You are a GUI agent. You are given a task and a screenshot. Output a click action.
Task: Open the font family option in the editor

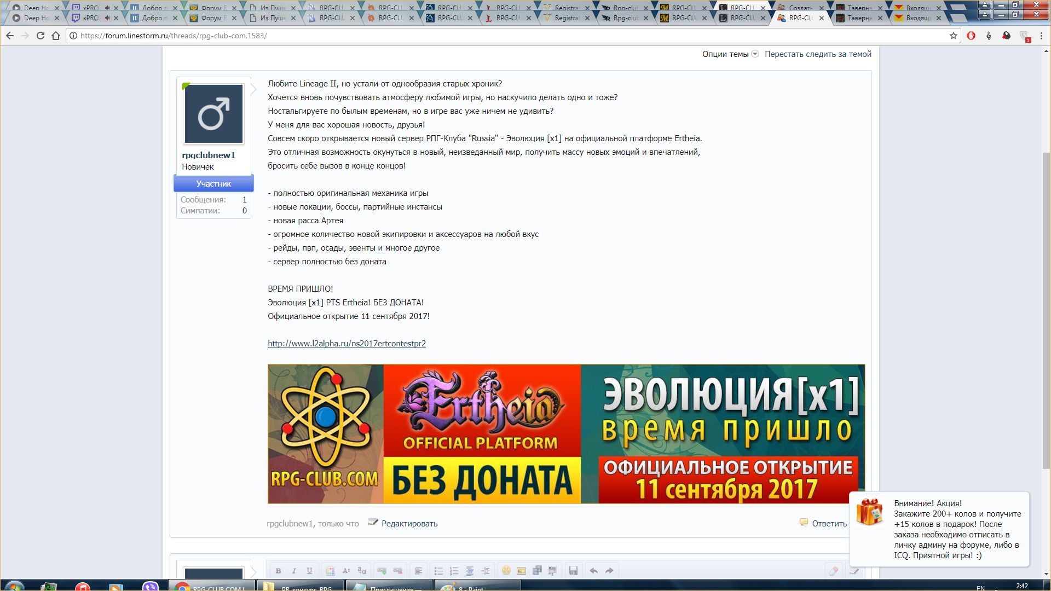[361, 571]
